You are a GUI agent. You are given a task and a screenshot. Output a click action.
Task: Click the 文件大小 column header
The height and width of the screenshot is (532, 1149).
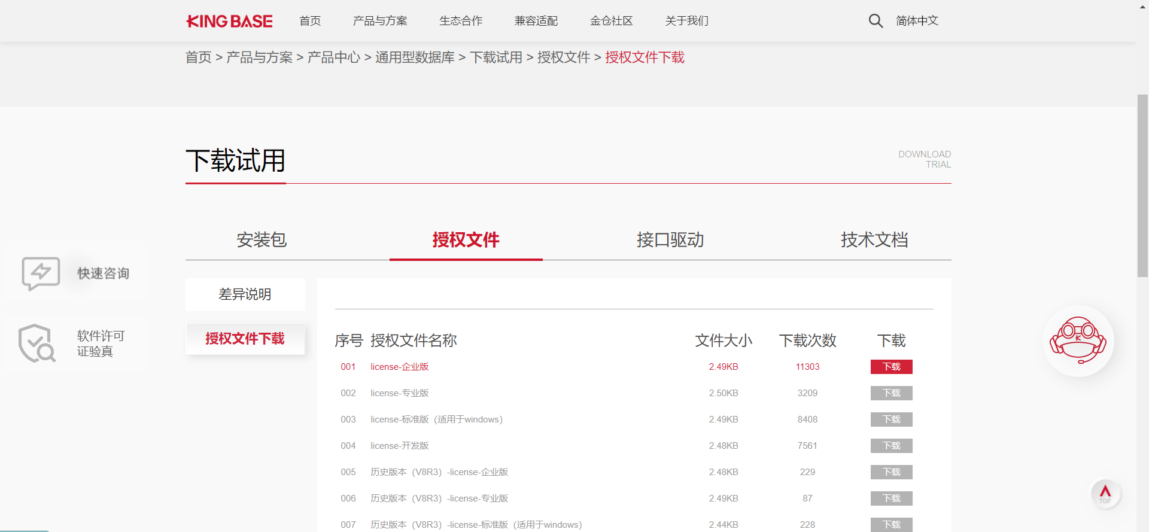[x=724, y=341]
